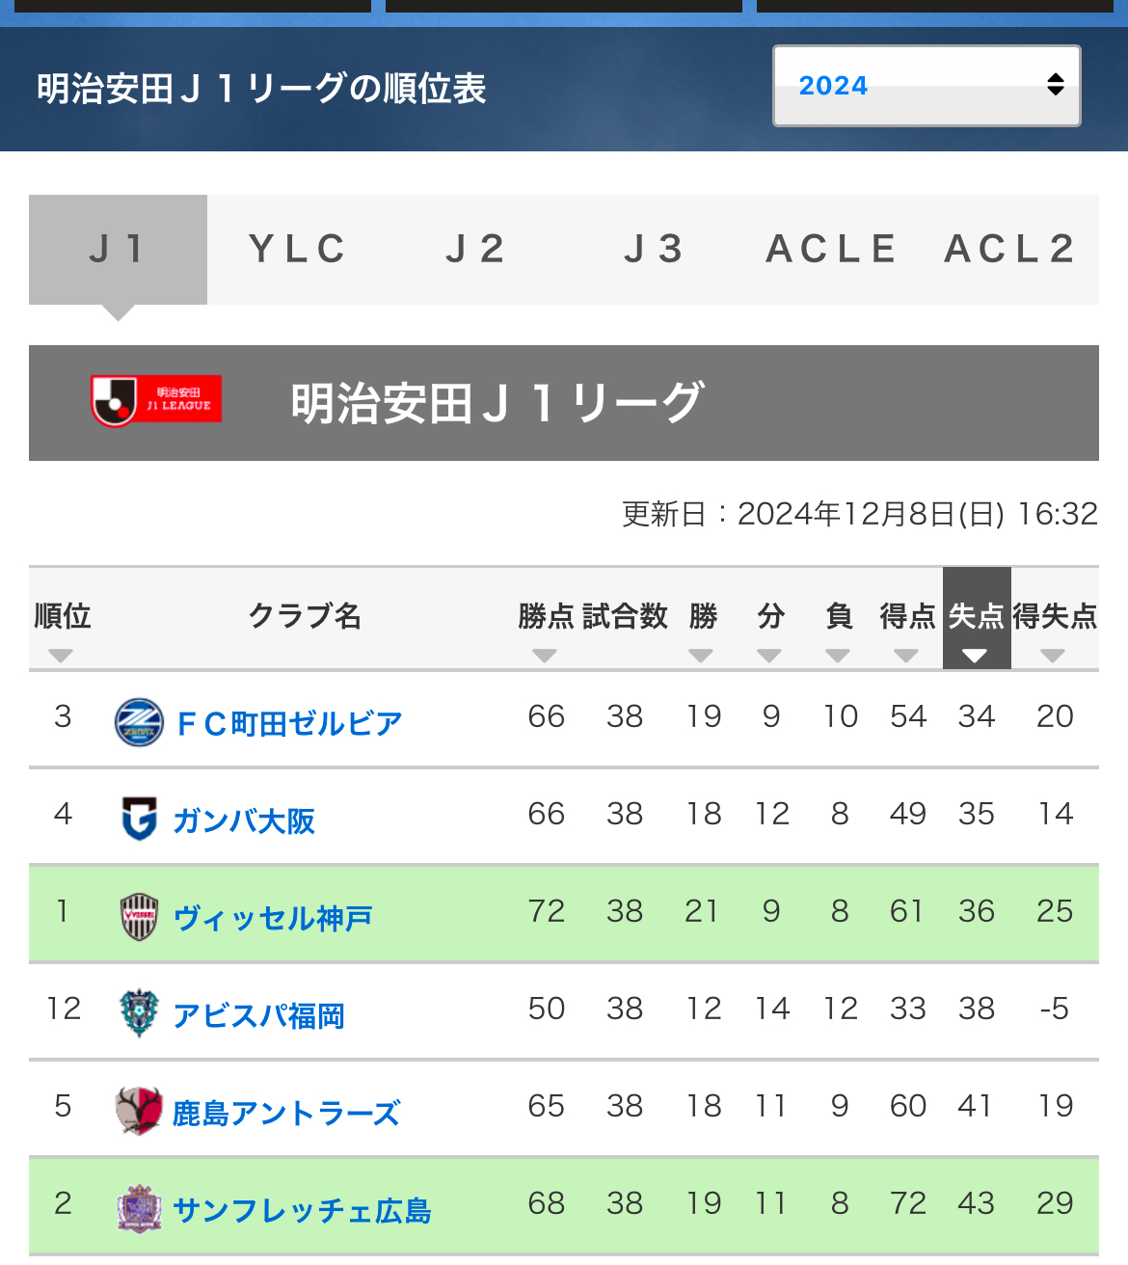Open the 2024 season year dropdown
The height and width of the screenshot is (1265, 1128).
pyautogui.click(x=927, y=86)
